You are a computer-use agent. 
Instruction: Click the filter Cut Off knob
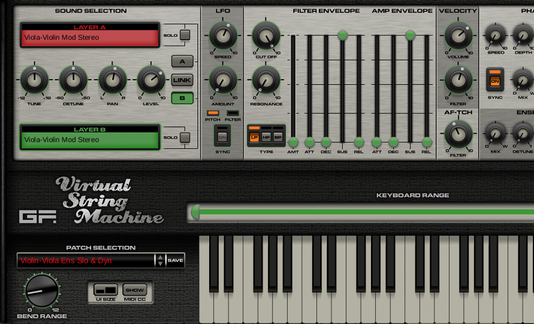(x=266, y=35)
